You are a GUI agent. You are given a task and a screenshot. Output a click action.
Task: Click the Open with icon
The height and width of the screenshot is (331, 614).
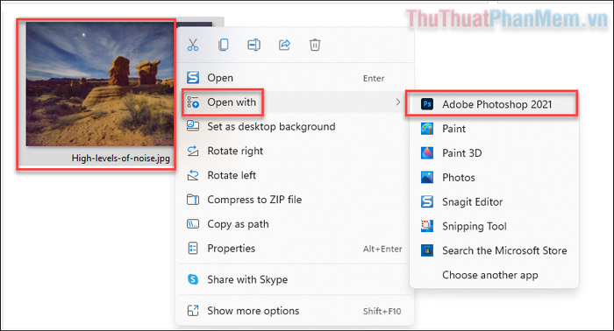(193, 102)
